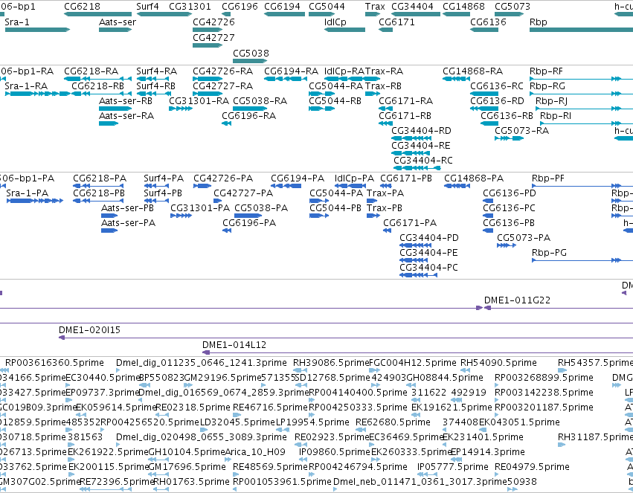633x493 pixels.
Task: Click transcript CG34404-RD label
Action: [421, 131]
